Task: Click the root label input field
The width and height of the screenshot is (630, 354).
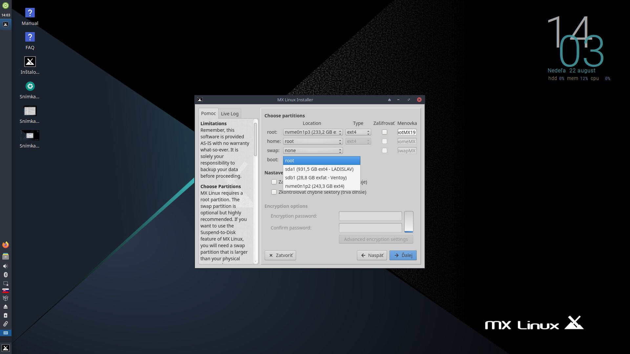Action: pos(407,132)
